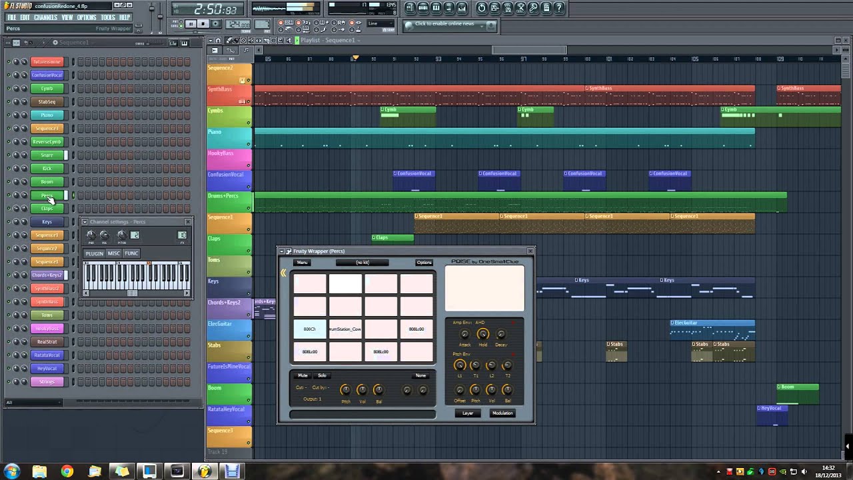Open the CHANNELS menu

45,17
